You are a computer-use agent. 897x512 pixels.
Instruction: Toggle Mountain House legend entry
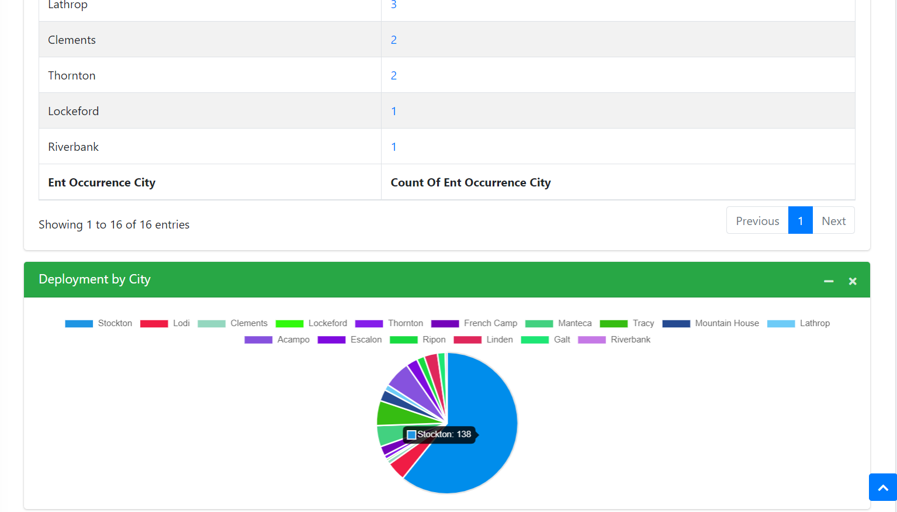pyautogui.click(x=710, y=323)
